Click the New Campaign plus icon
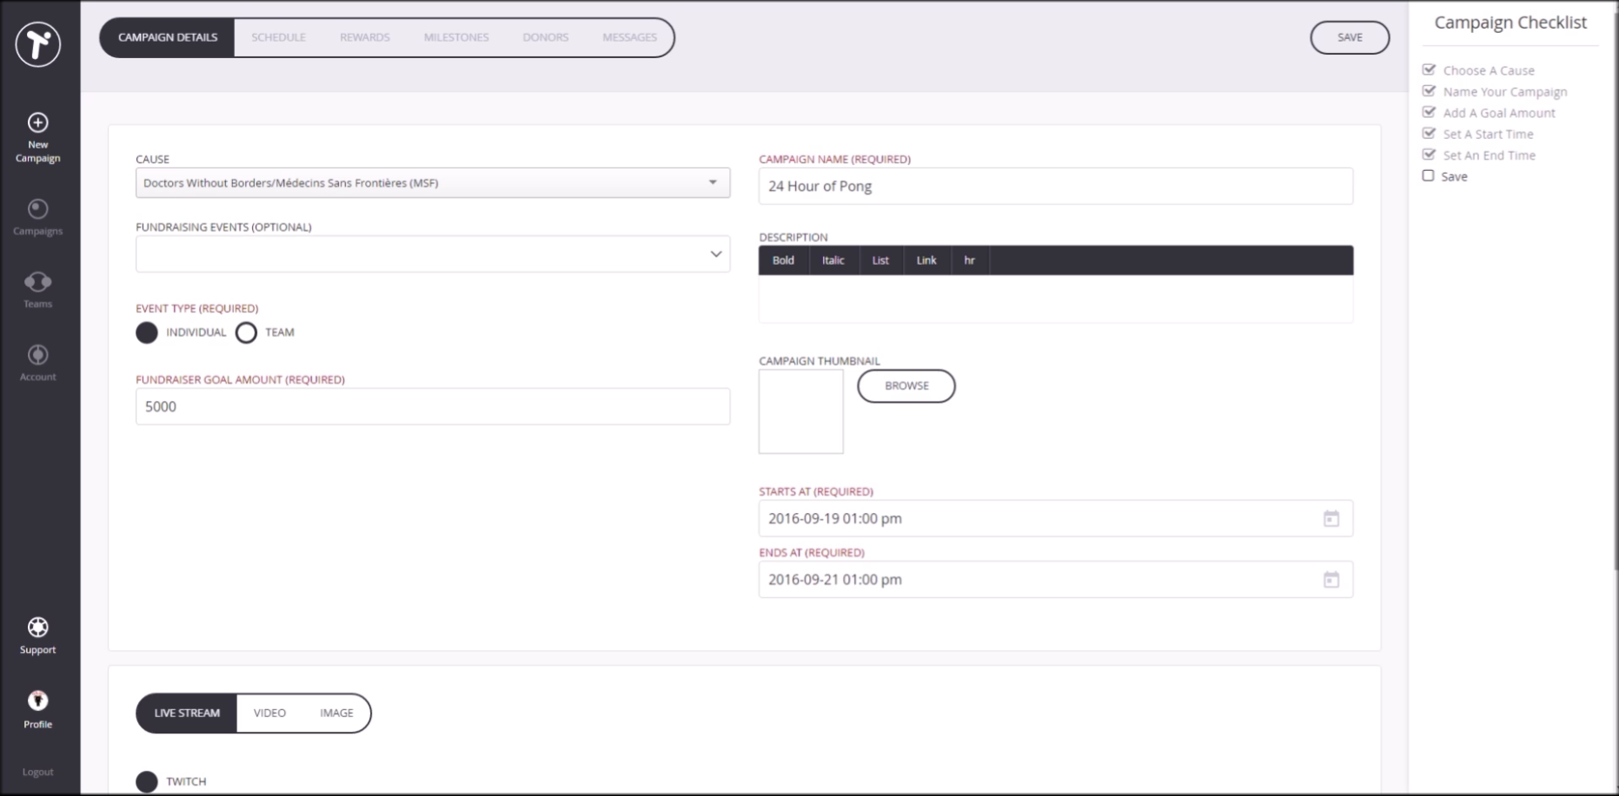Viewport: 1619px width, 796px height. pyautogui.click(x=38, y=122)
